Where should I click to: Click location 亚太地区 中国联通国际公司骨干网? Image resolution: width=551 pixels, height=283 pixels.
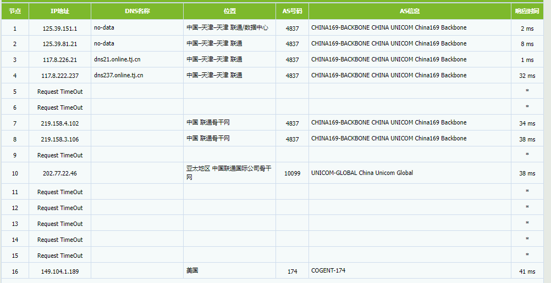[229, 173]
